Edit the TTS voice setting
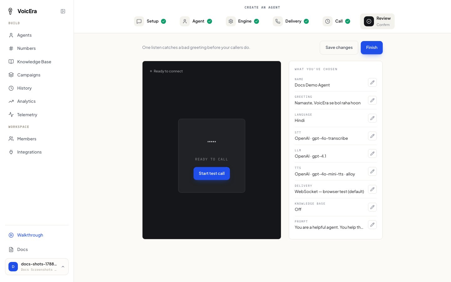Viewport: 451px width, 282px height. point(372,171)
